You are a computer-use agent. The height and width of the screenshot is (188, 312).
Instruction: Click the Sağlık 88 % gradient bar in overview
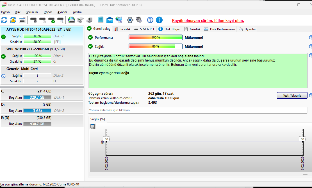(x=155, y=46)
